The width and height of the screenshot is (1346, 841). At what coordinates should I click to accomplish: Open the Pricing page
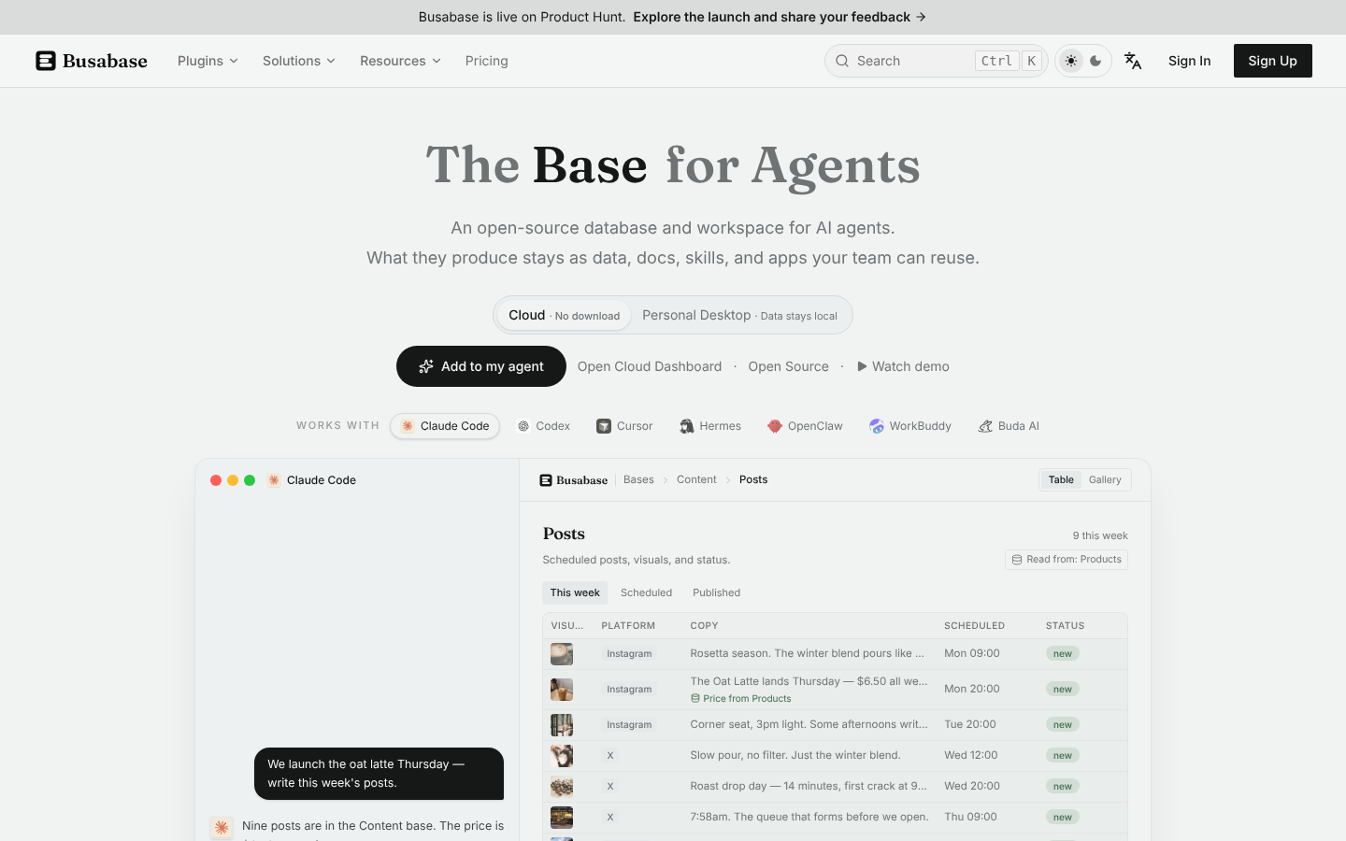pos(487,61)
